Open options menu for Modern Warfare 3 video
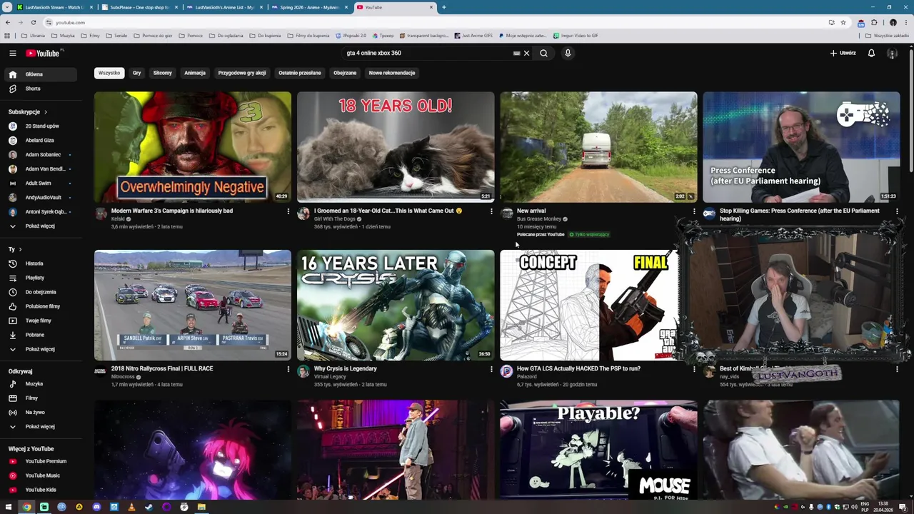914x514 pixels. pos(288,211)
